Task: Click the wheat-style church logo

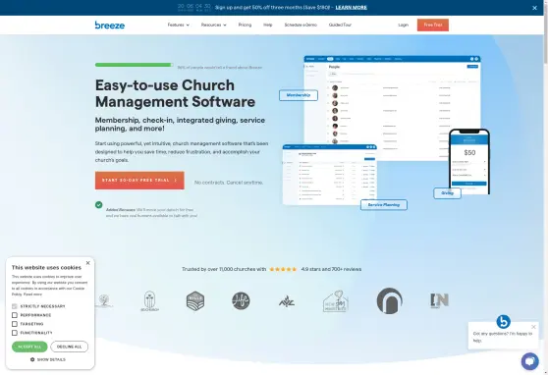Action: [287, 301]
